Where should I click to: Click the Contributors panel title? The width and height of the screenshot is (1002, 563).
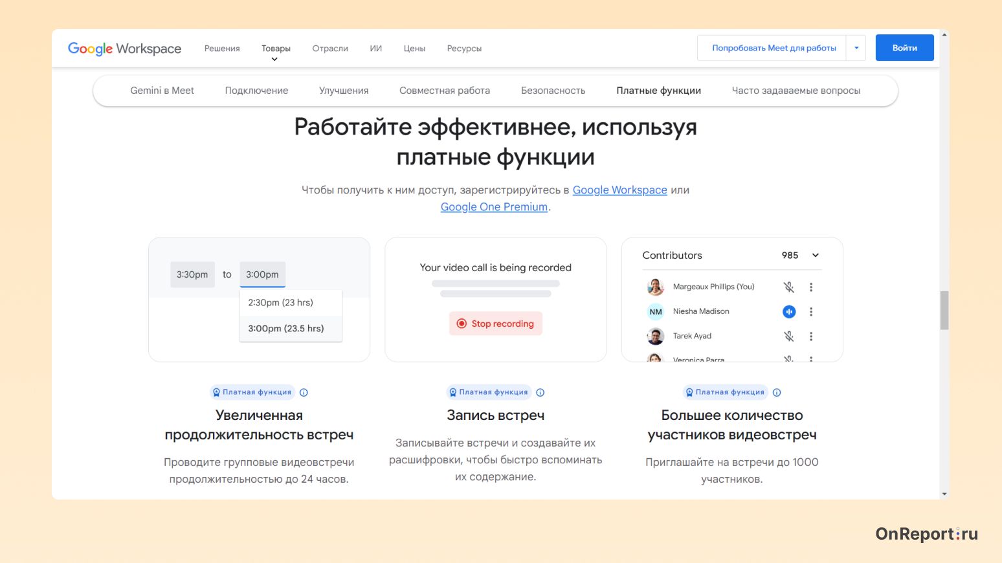[x=673, y=255]
